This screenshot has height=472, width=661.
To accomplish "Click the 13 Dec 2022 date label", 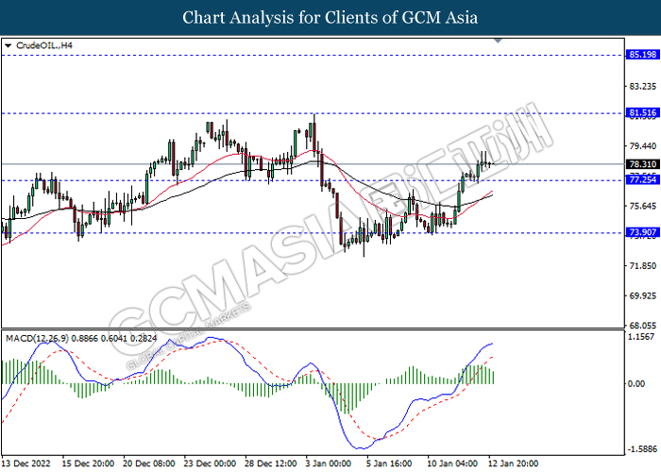I will click(x=26, y=464).
